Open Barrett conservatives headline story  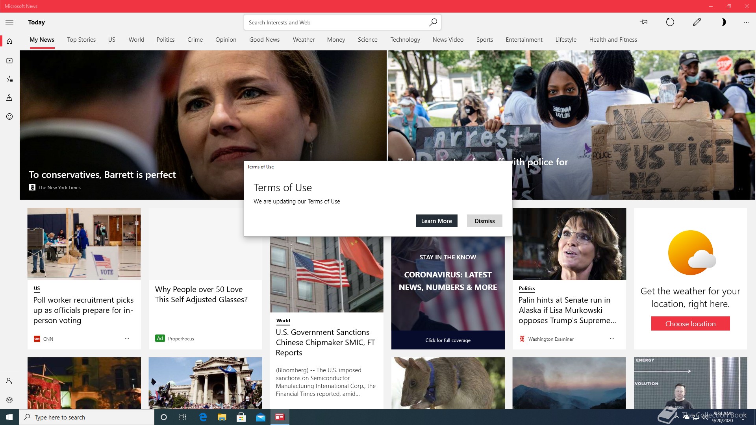[x=102, y=174]
